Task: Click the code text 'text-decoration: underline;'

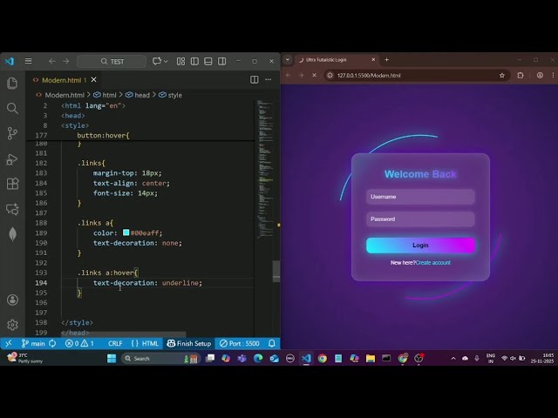Action: coord(147,283)
